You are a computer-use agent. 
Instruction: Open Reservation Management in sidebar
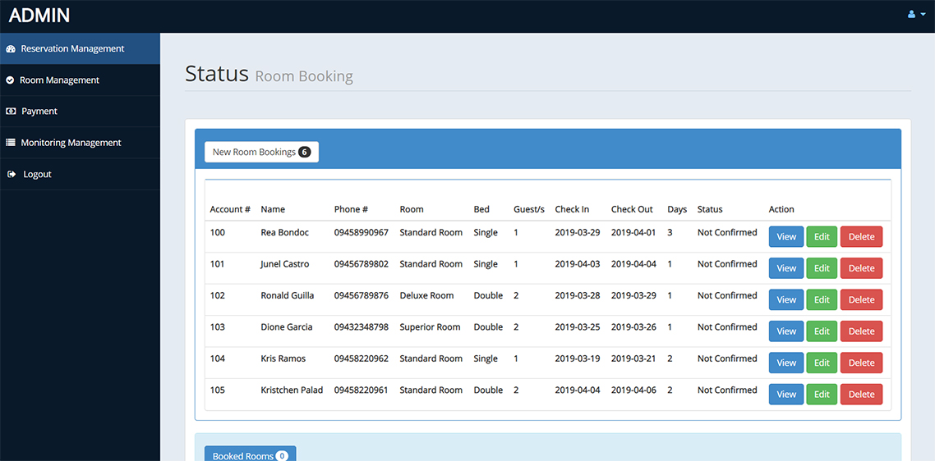coord(80,49)
